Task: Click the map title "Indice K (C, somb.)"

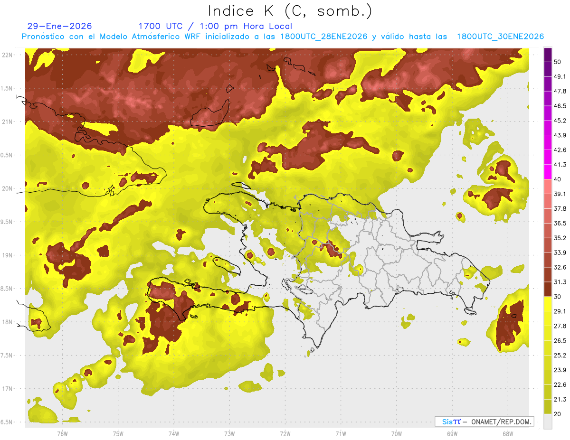Action: coord(290,11)
